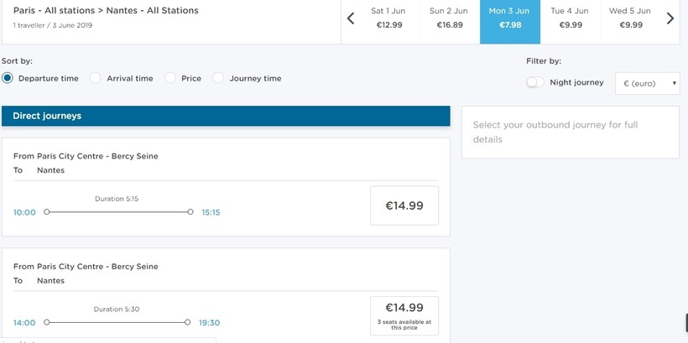This screenshot has width=688, height=343.
Task: Sort by Departure time
Action: pyautogui.click(x=8, y=78)
